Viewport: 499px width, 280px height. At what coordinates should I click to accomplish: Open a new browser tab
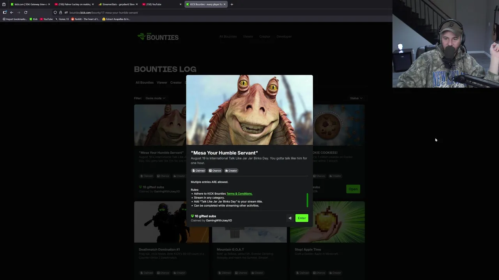(x=232, y=4)
